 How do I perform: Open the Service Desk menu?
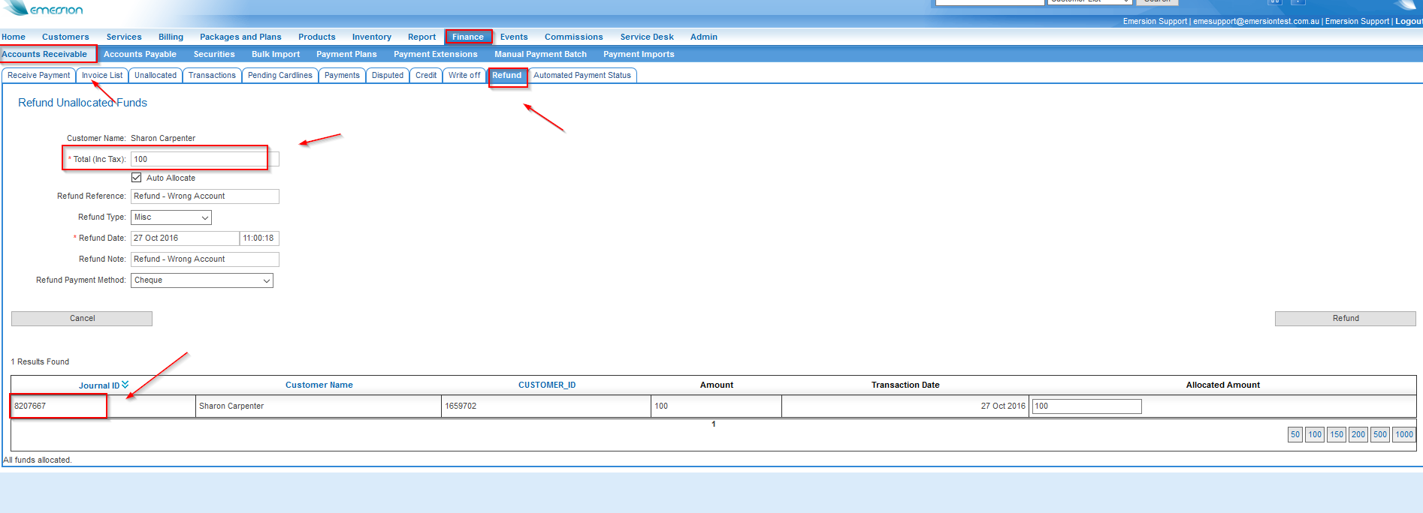(647, 37)
